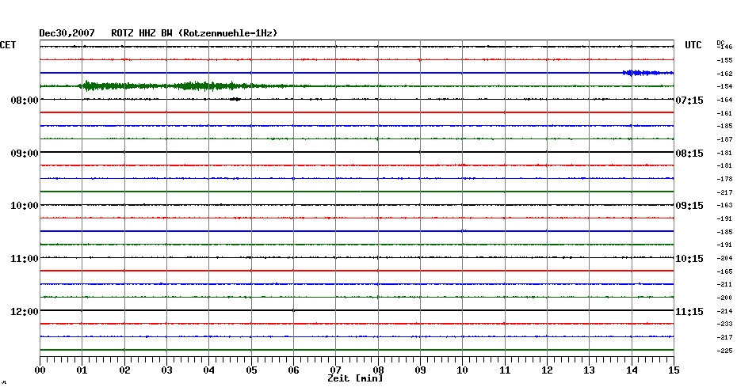
Task: Click the DC offset value "-211"
Action: click(x=725, y=284)
